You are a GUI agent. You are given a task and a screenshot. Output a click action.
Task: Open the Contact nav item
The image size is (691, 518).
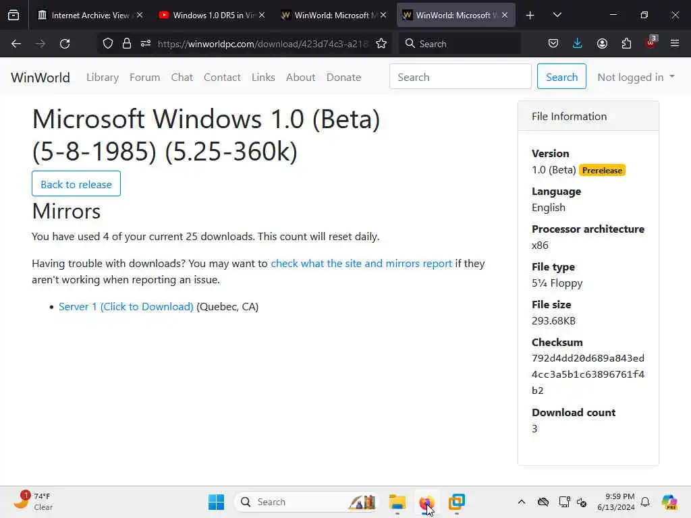click(x=222, y=77)
